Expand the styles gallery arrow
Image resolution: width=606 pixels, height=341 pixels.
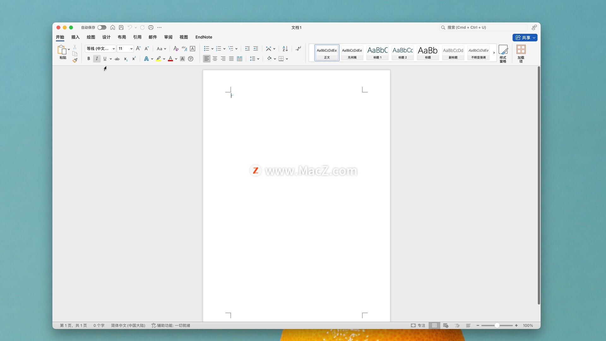click(494, 53)
